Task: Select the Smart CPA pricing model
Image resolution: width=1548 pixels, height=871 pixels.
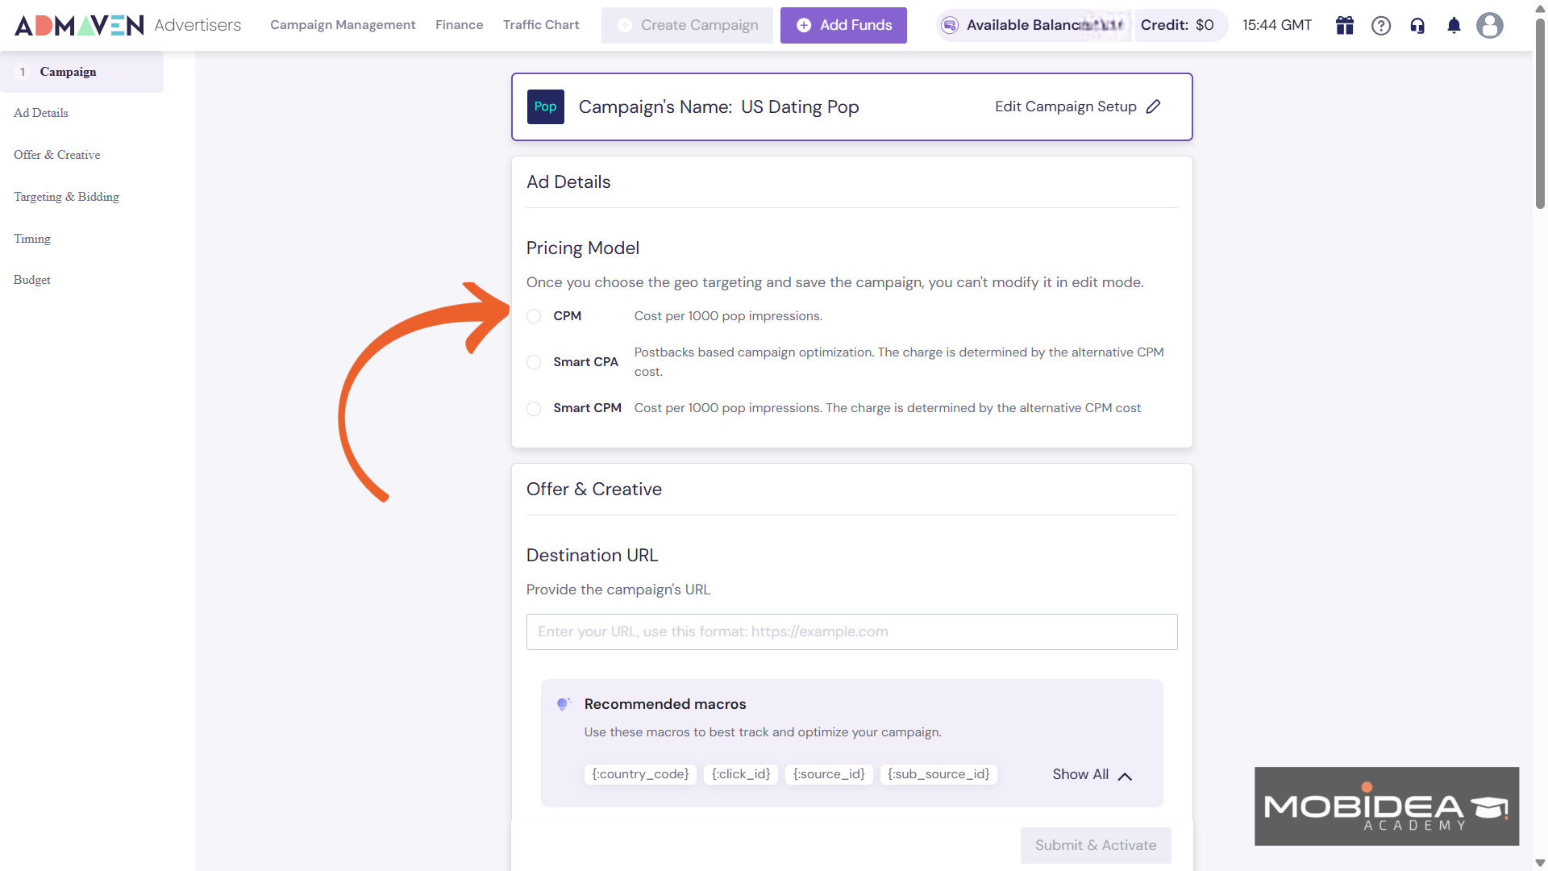Action: pos(534,362)
